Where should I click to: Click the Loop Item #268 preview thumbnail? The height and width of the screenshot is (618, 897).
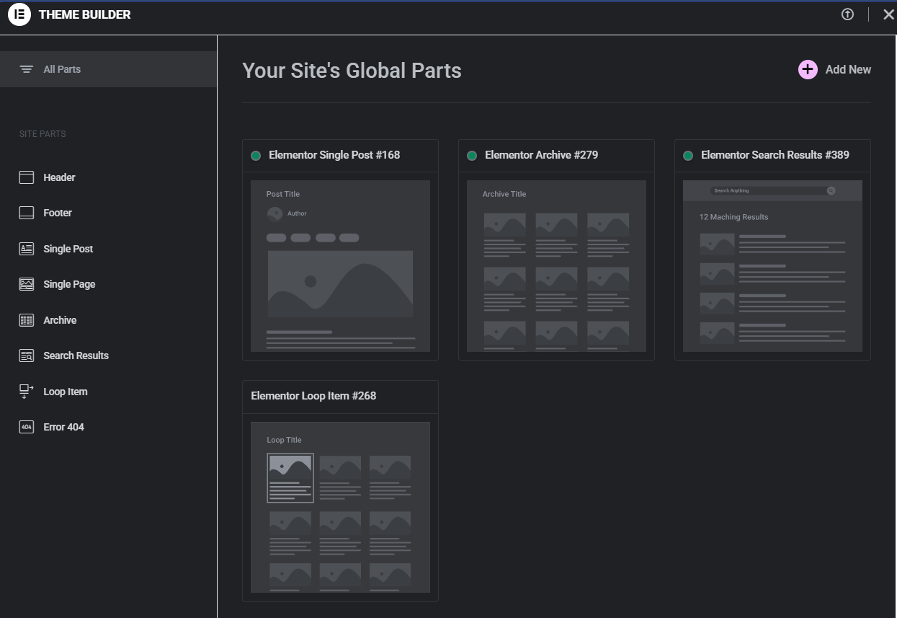point(340,507)
